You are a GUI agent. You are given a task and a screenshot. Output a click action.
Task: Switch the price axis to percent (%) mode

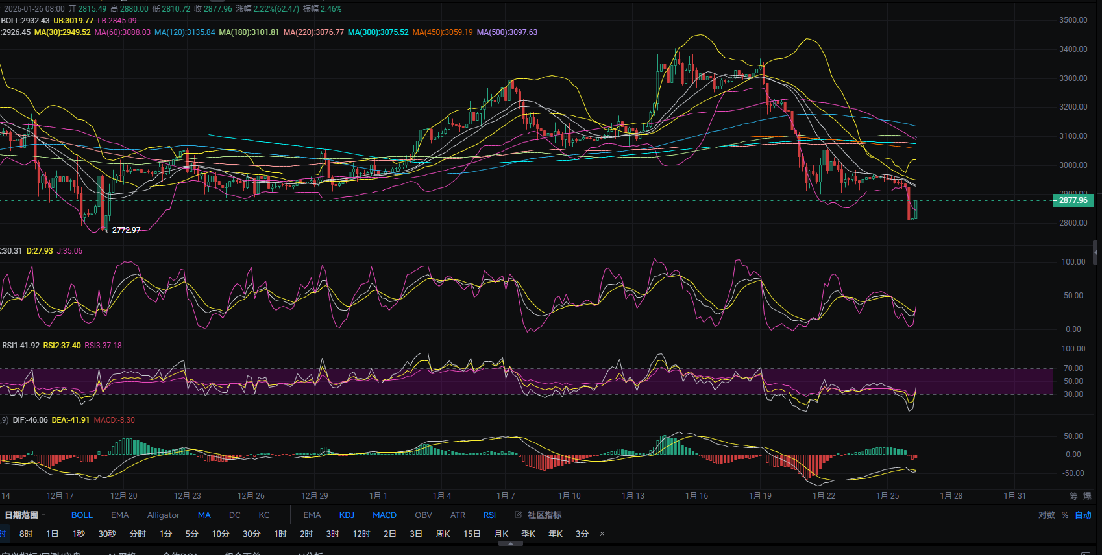pos(1065,515)
